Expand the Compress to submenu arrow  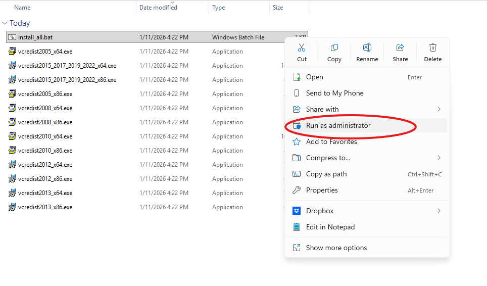point(439,158)
